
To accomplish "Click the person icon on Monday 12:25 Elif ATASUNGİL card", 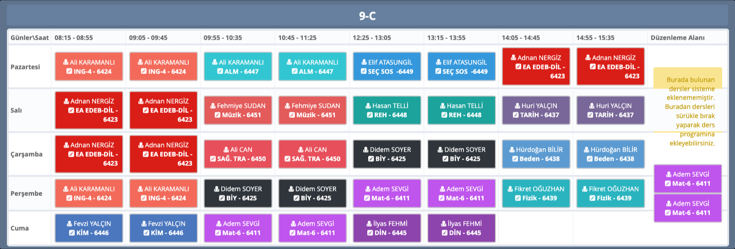I will click(364, 62).
